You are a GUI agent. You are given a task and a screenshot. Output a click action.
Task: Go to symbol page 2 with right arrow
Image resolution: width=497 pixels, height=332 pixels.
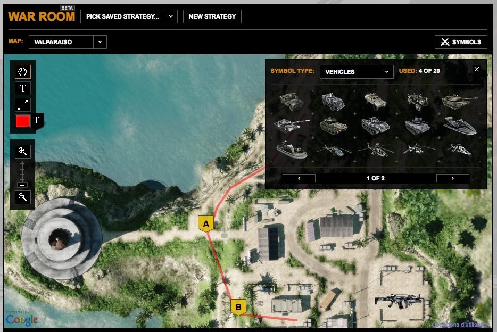453,178
